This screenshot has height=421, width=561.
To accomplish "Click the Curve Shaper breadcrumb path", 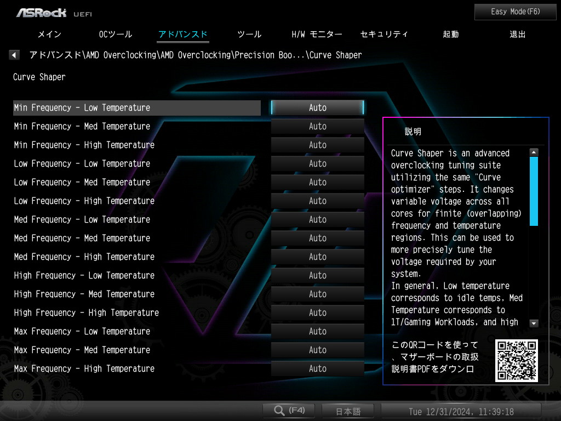I will pyautogui.click(x=196, y=55).
